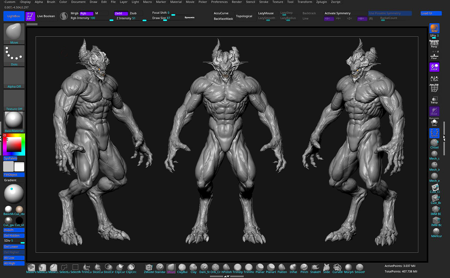Enable Transparency (Transp) mode
This screenshot has height=278, width=450.
coord(434,100)
